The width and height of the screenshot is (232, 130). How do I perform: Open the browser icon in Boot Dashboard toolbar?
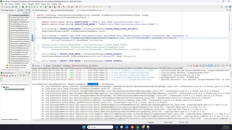(x=10, y=75)
